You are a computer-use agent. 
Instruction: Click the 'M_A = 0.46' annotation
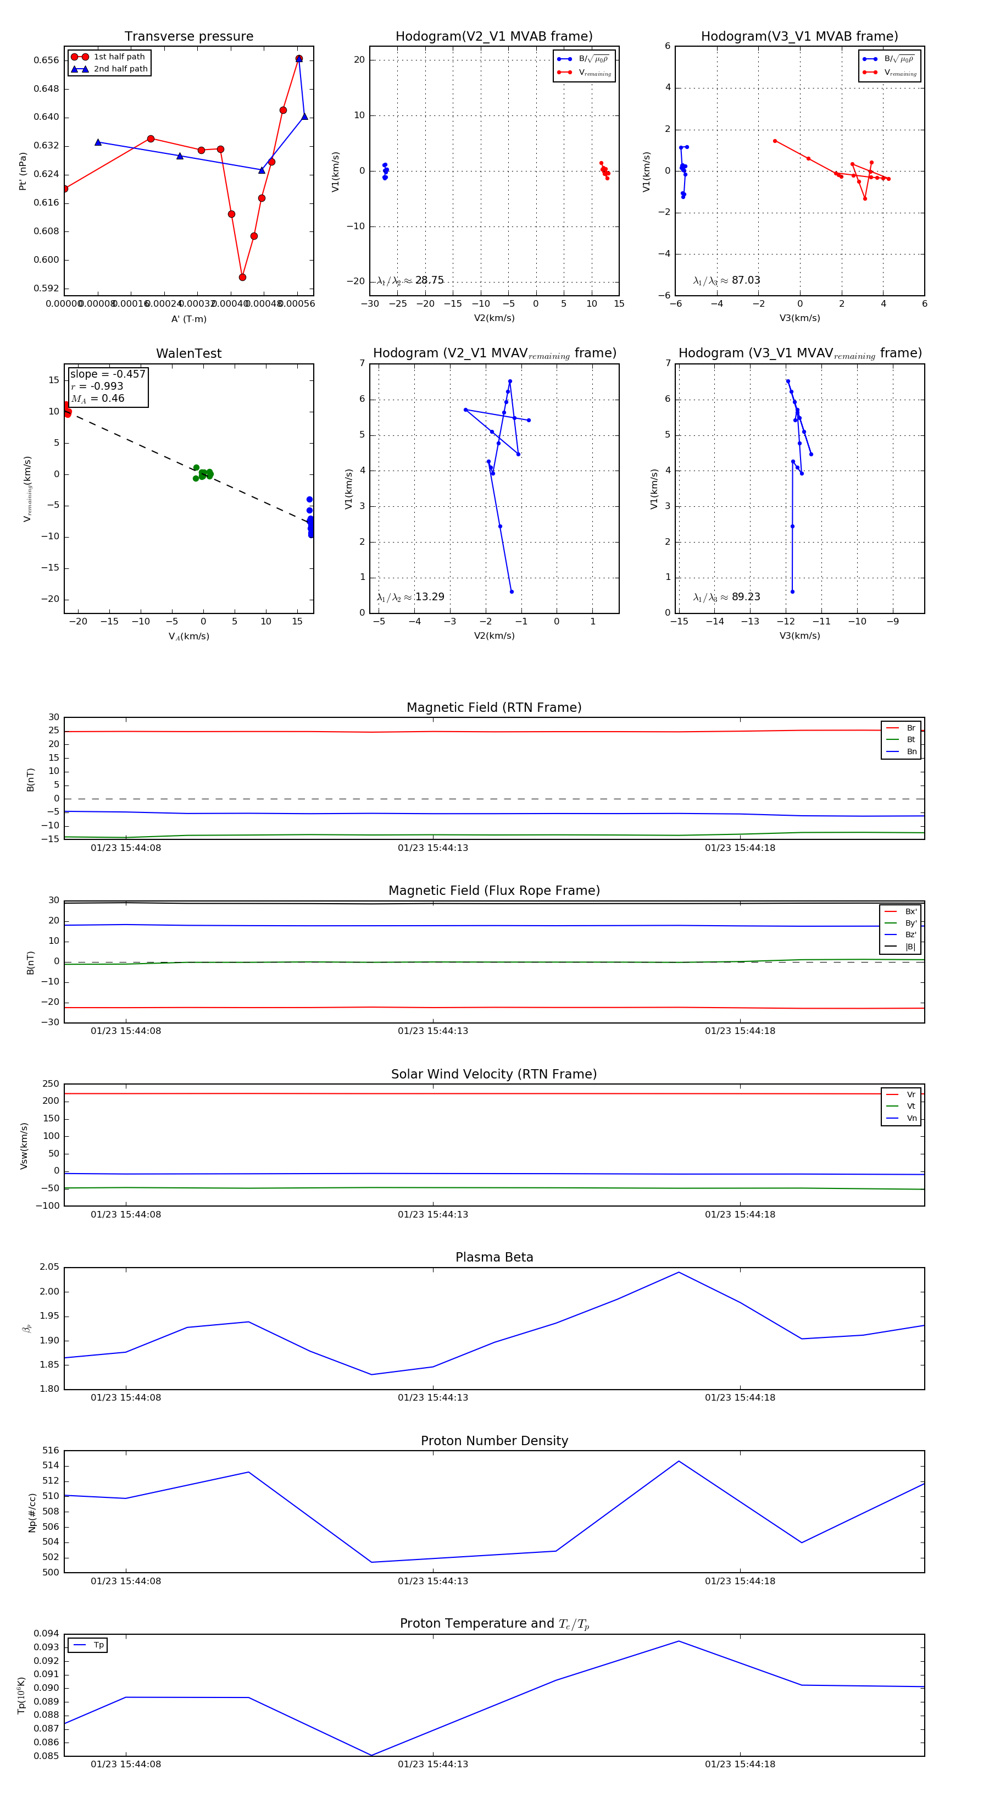97,399
